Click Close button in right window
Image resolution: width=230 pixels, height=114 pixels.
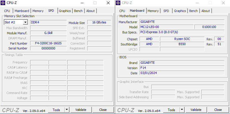click(218, 110)
